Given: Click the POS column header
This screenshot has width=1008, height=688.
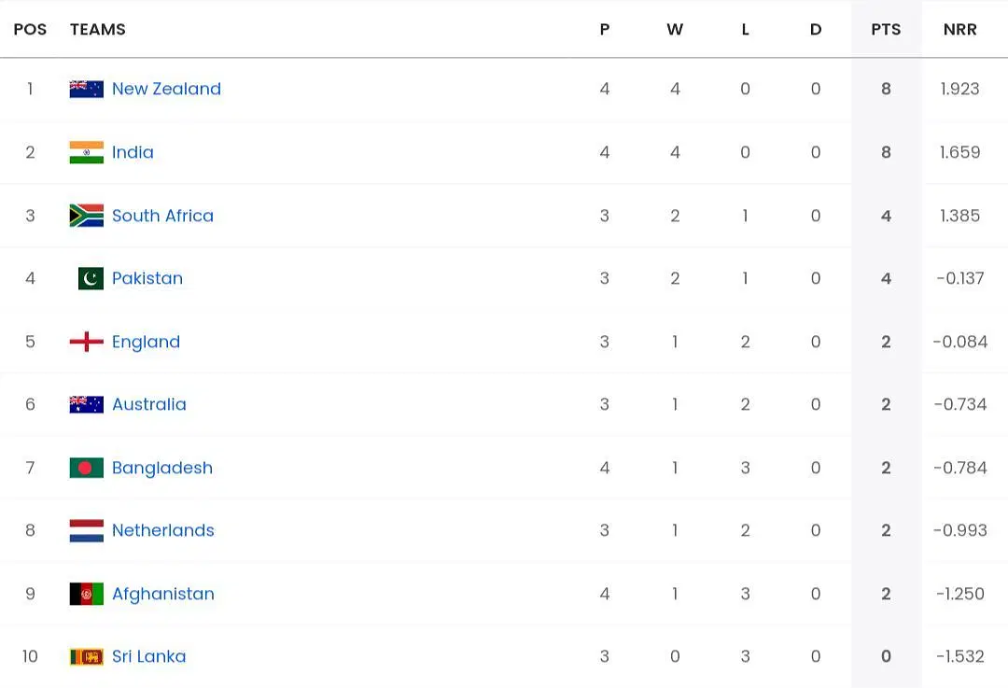Looking at the screenshot, I should click(30, 30).
